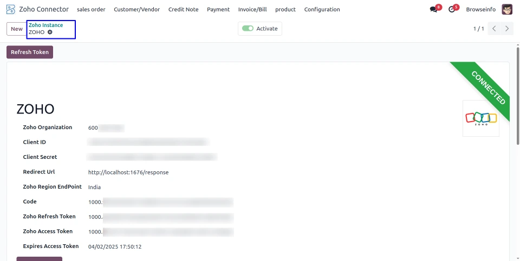Open the Credit Note menu
This screenshot has height=261, width=520.
[183, 9]
